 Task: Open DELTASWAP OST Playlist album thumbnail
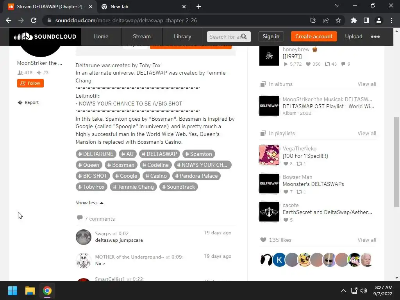(269, 106)
